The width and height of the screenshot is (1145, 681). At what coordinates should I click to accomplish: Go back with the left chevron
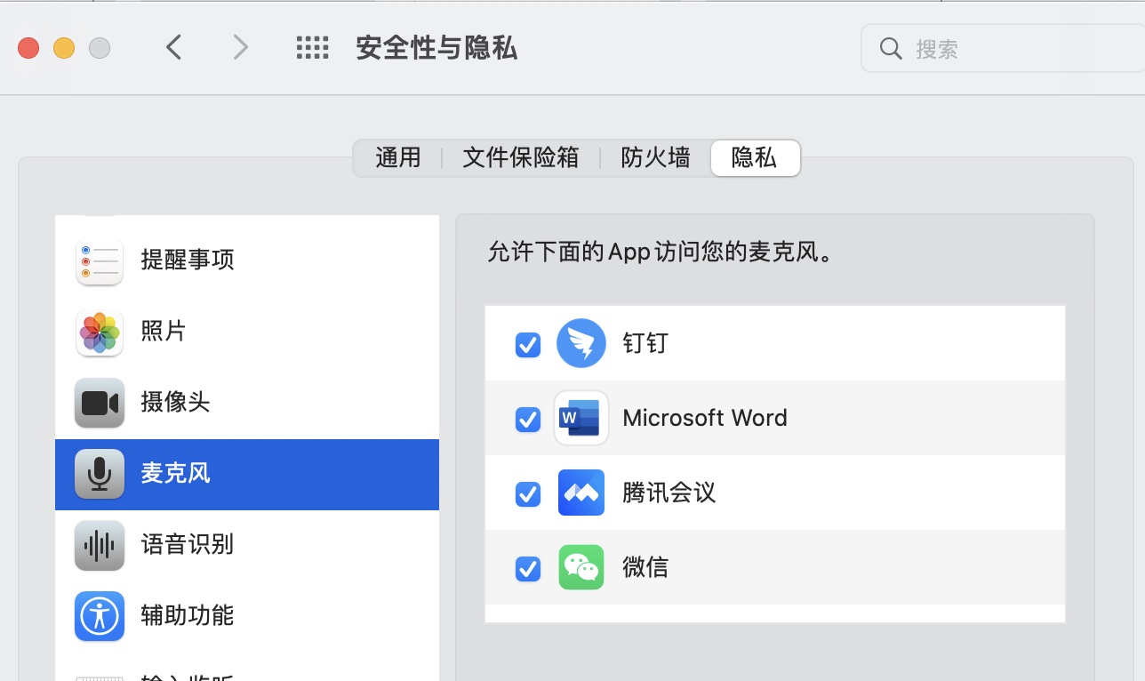click(174, 47)
